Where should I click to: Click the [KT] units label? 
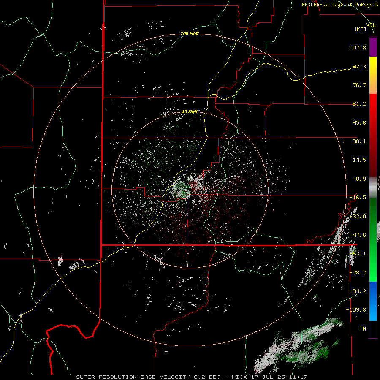click(x=361, y=29)
